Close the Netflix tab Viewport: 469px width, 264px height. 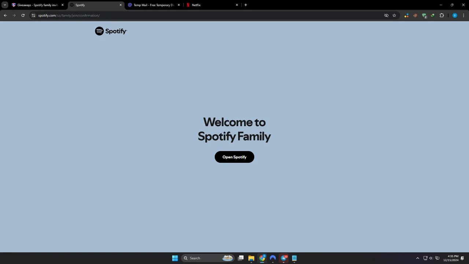(x=237, y=5)
